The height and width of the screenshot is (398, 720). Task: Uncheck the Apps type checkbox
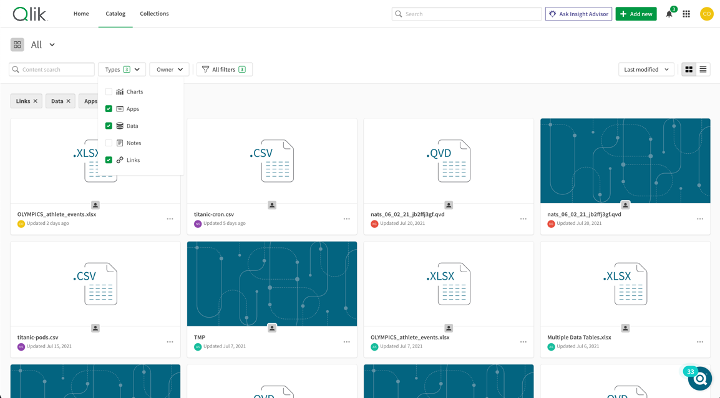click(x=109, y=109)
